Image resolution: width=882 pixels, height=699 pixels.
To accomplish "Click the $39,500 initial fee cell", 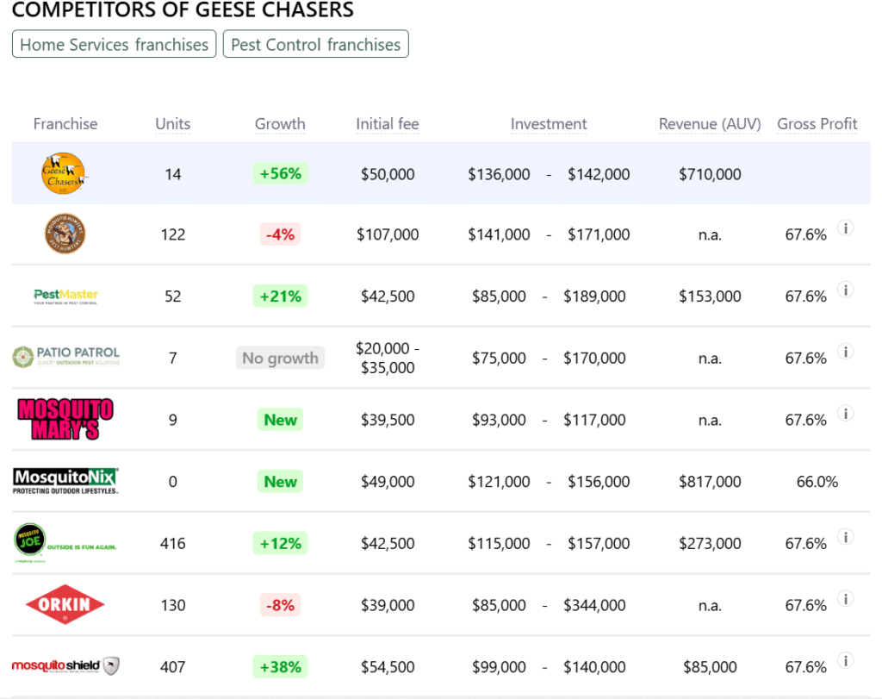I will click(388, 420).
